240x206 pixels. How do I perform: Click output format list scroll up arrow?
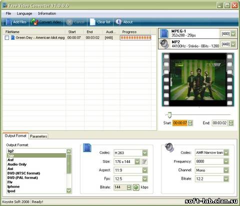pyautogui.click(x=68, y=151)
